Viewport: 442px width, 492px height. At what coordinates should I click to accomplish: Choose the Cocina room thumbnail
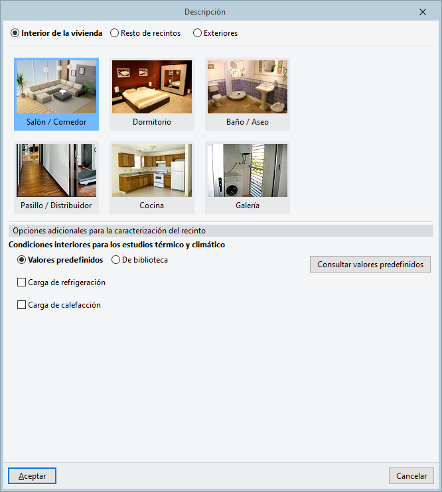tap(152, 177)
